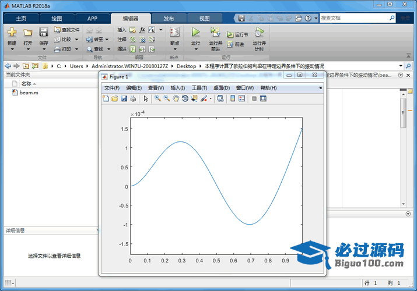This screenshot has height=291, width=417.
Task: Click the Go To navigation button
Action: click(94, 40)
